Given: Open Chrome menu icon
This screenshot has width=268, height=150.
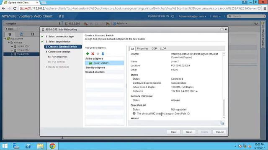Looking at the screenshot, I should pos(265,8).
